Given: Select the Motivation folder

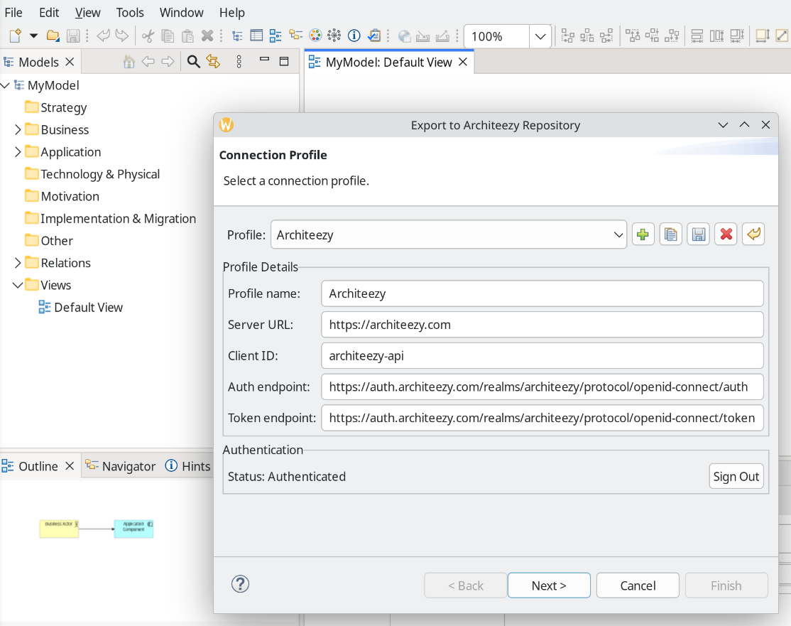Looking at the screenshot, I should pyautogui.click(x=70, y=196).
